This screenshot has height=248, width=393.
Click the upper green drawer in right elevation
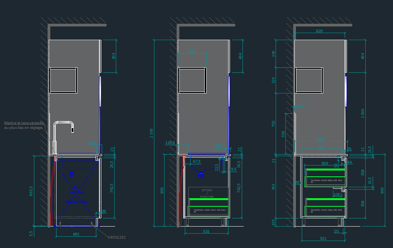coord(326,170)
